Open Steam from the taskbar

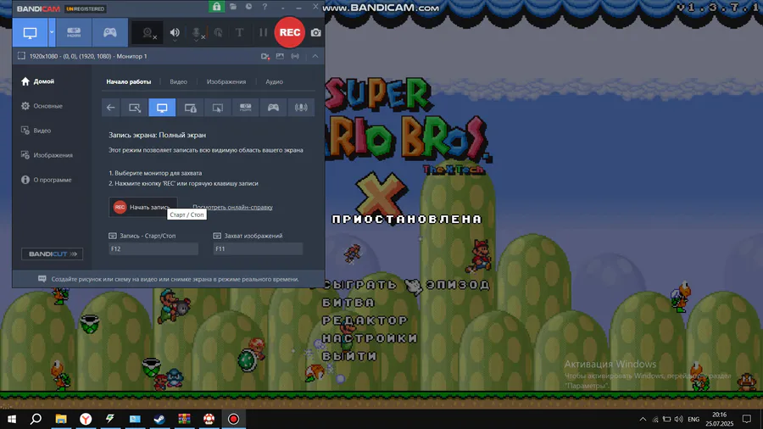coord(159,419)
